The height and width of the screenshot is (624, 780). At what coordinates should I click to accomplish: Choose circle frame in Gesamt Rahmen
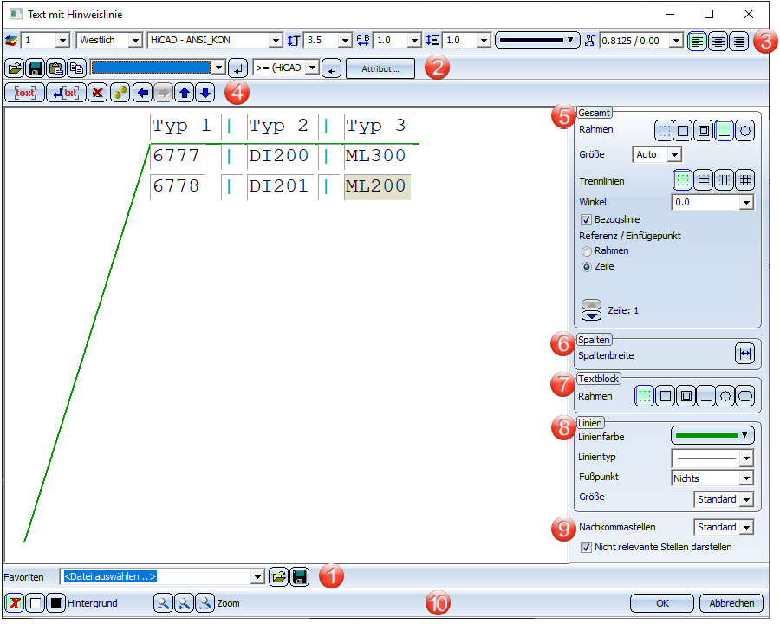[744, 132]
